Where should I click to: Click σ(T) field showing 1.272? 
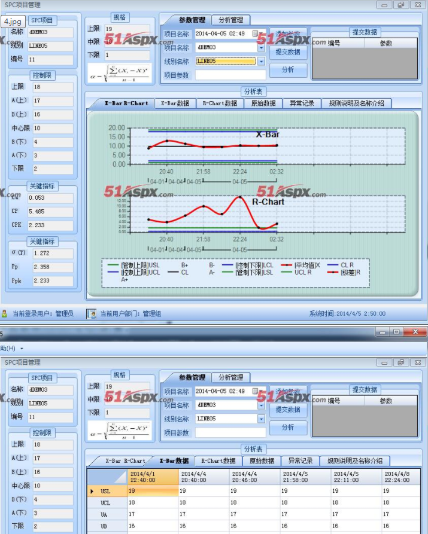click(x=53, y=253)
